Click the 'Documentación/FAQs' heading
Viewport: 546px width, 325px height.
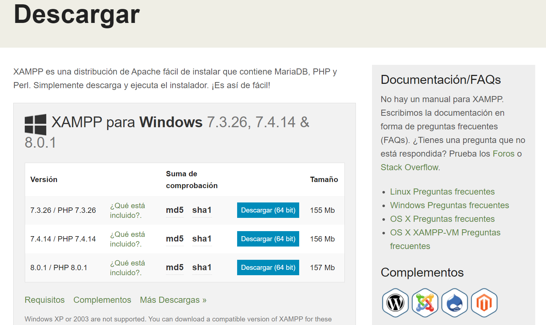tap(441, 80)
